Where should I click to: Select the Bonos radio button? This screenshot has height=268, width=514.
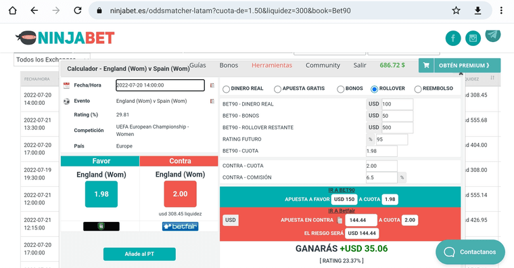[x=341, y=89]
